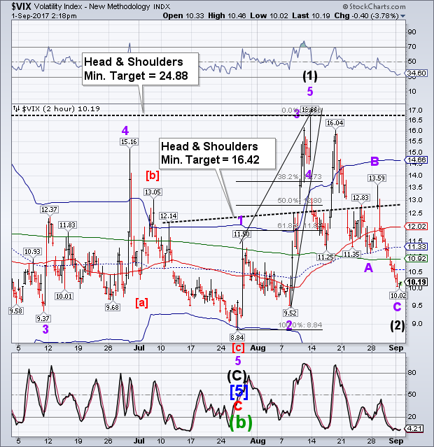Click the 'Min. Target = 16.42' annotation box
The width and height of the screenshot is (434, 447).
point(217,153)
